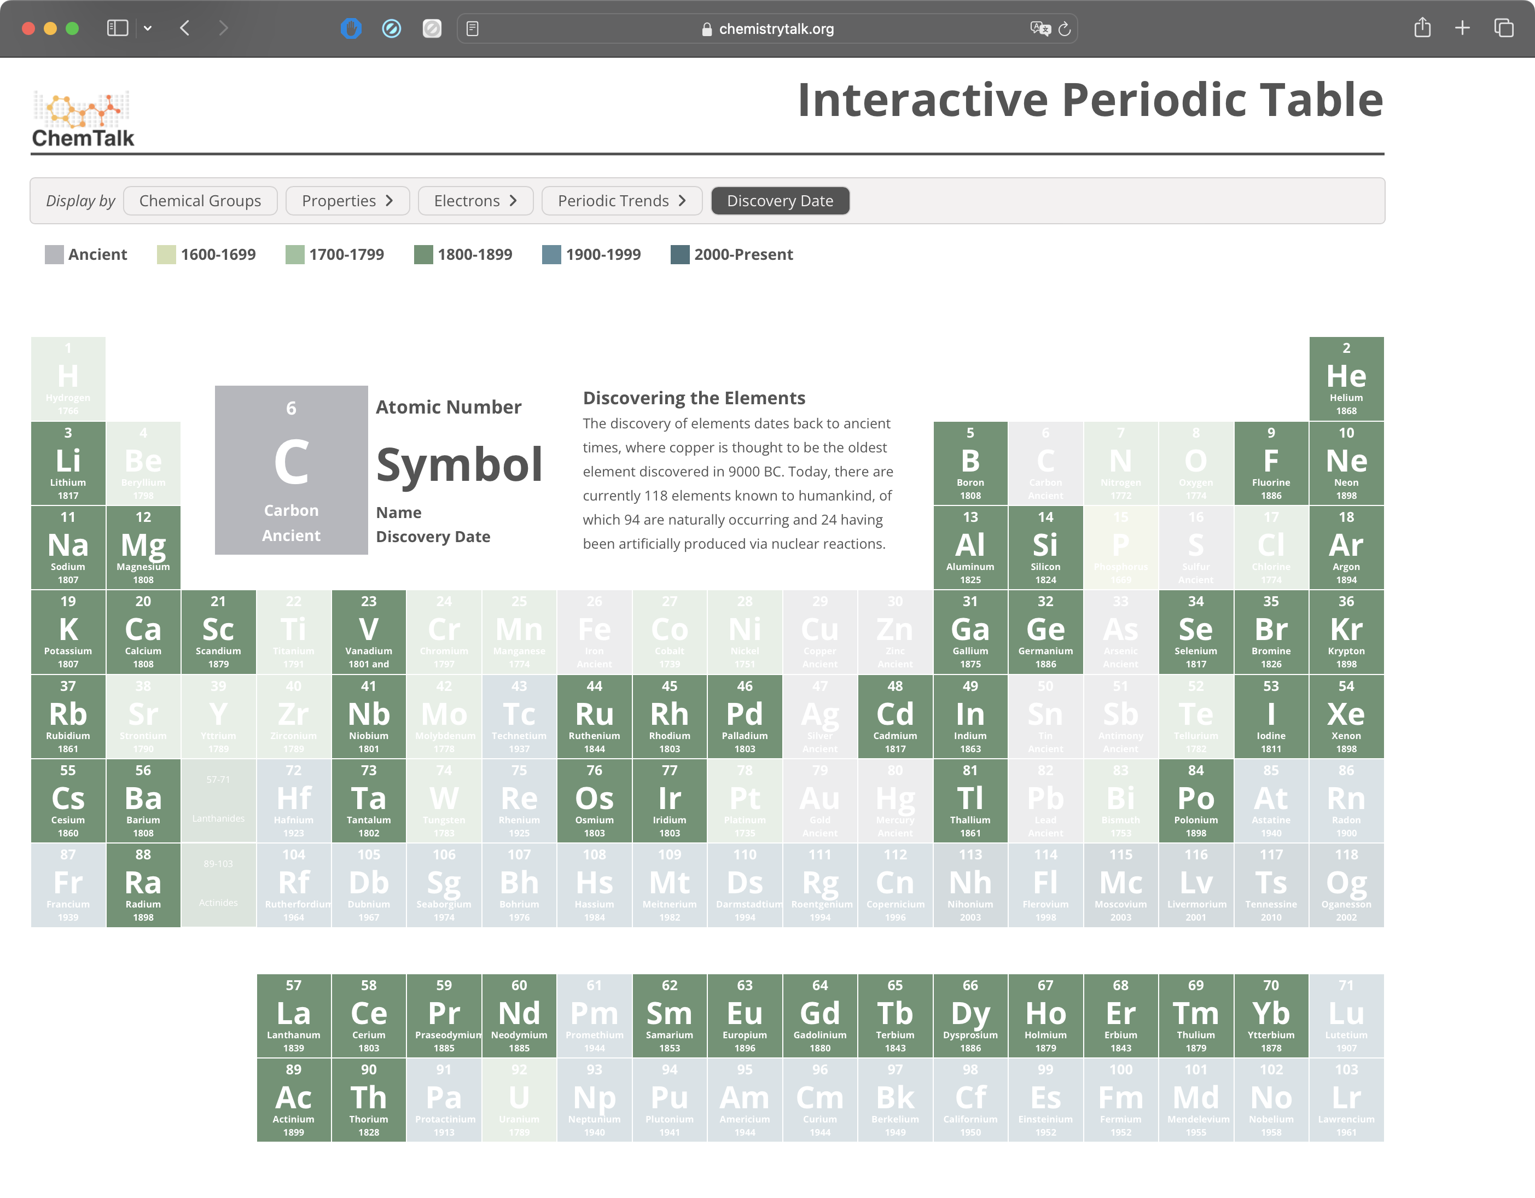The height and width of the screenshot is (1198, 1535).
Task: Click the blue hand blocker extension icon
Action: [x=351, y=28]
